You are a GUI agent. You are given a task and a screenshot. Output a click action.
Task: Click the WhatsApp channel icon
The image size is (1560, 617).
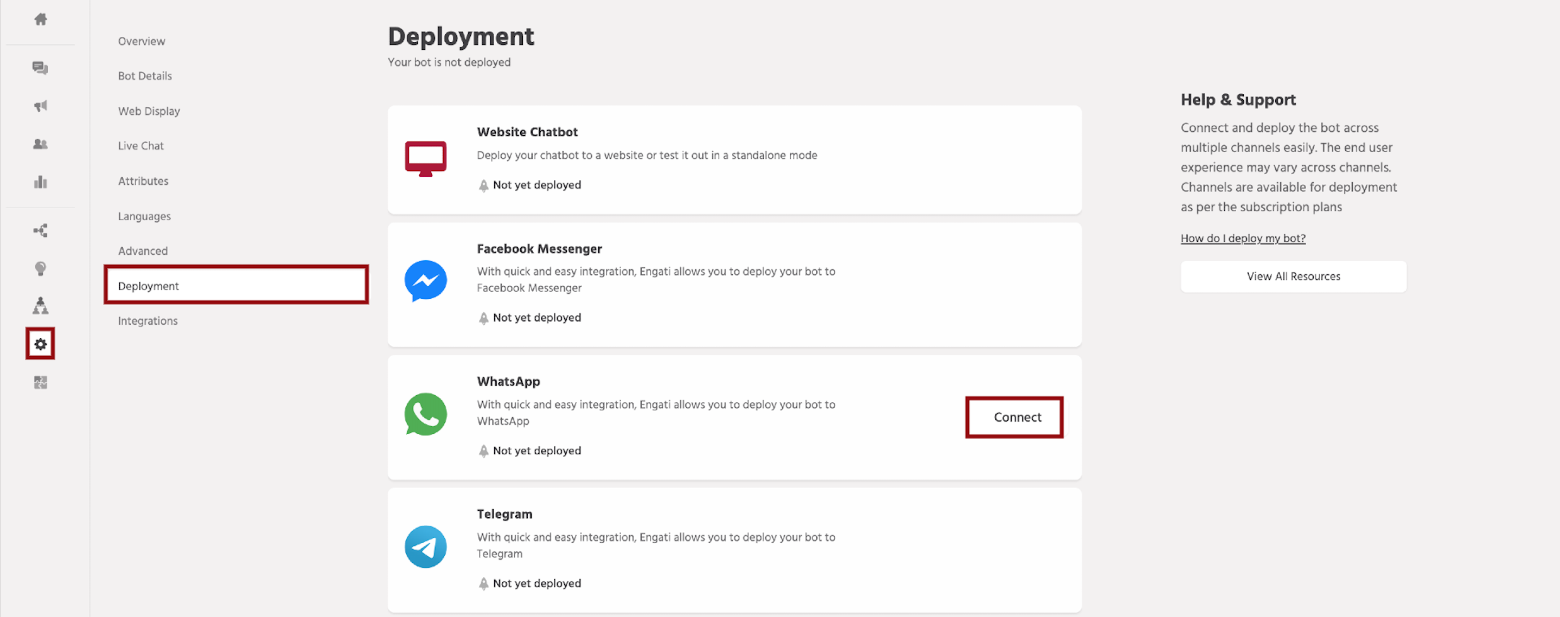click(426, 414)
